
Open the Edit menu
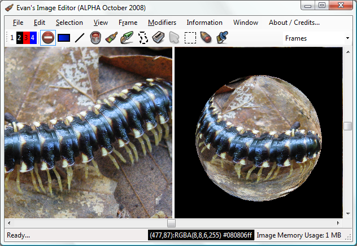point(40,23)
